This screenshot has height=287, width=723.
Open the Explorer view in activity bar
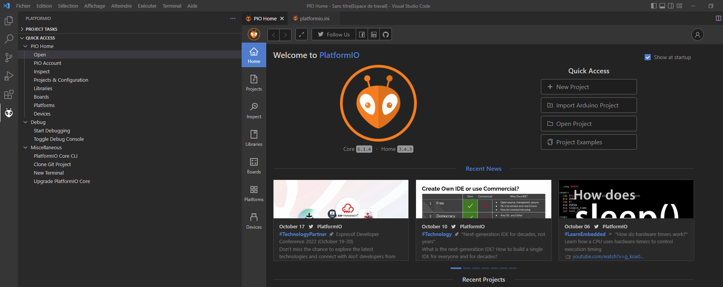pos(9,21)
